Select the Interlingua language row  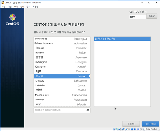tap(62, 39)
